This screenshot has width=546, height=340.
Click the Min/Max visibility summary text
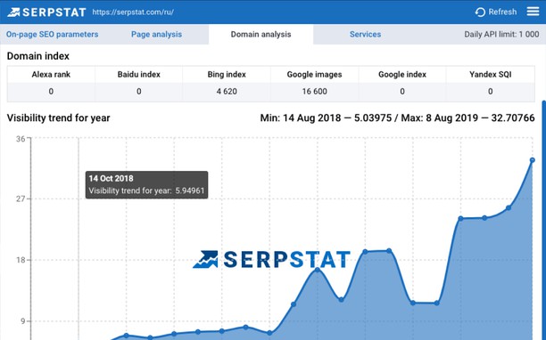click(x=397, y=118)
